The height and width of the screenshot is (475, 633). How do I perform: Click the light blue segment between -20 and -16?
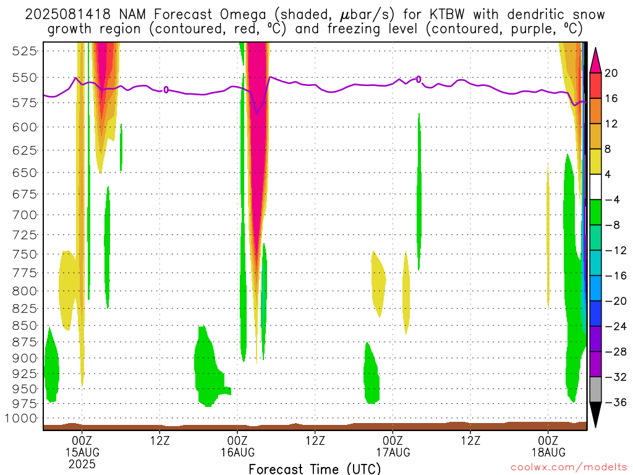(x=595, y=288)
